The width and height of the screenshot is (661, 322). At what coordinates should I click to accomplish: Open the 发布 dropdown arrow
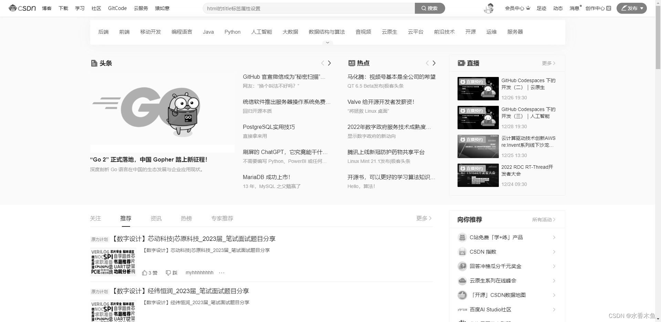coord(642,8)
